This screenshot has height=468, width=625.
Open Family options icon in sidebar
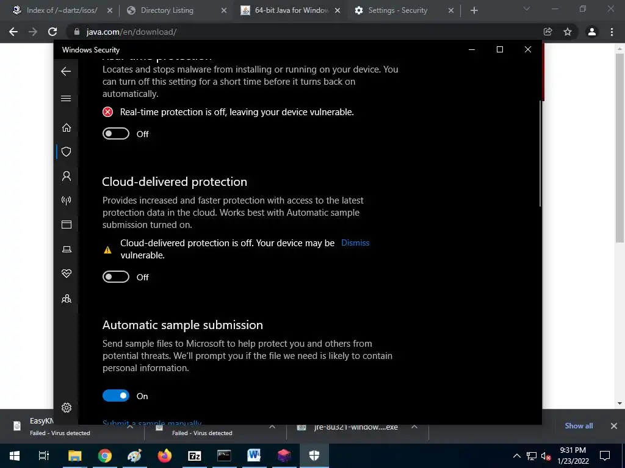pos(66,299)
